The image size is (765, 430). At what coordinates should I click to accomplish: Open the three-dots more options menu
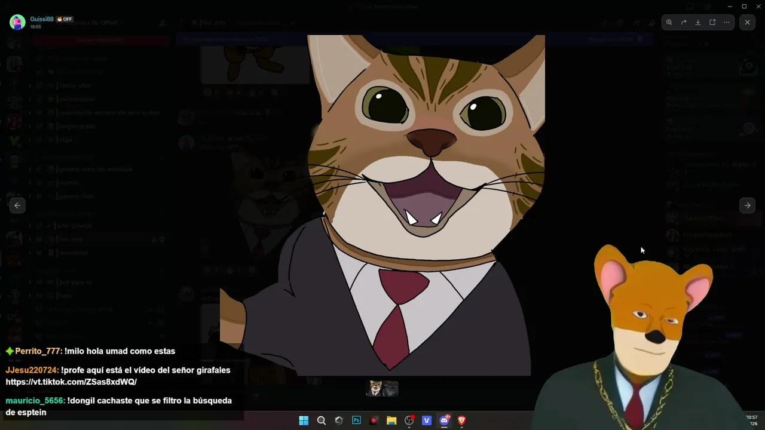point(727,22)
